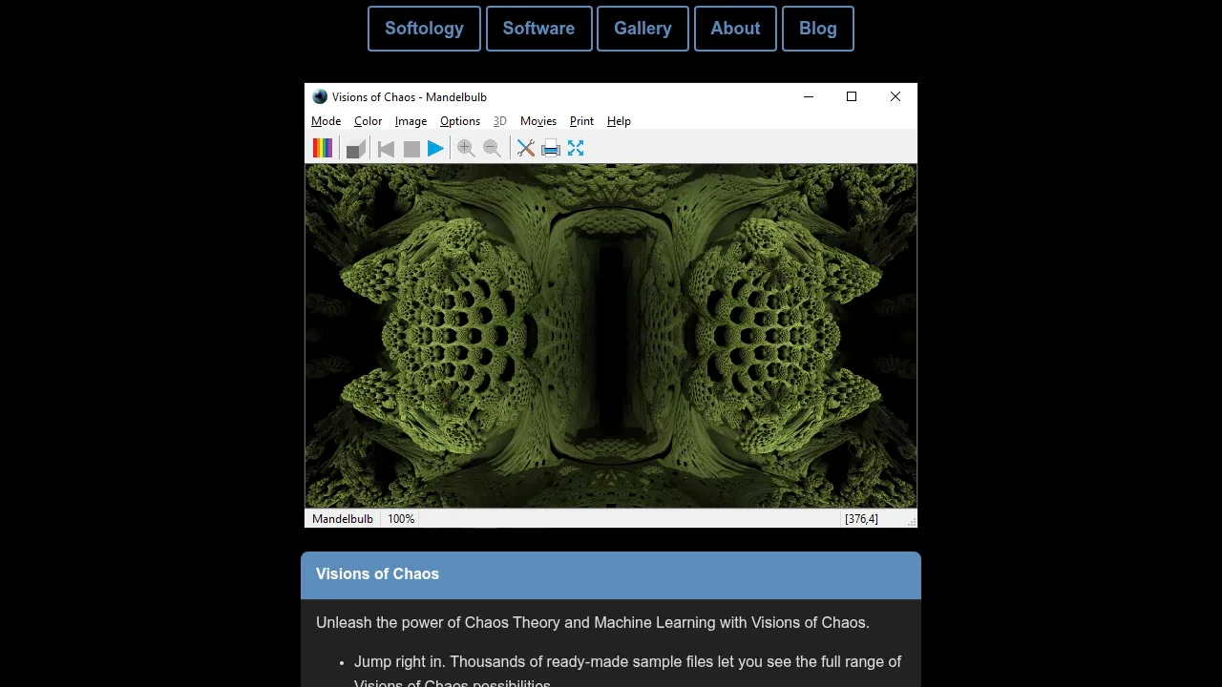Click the gray stop square button
The height and width of the screenshot is (687, 1222).
pyautogui.click(x=411, y=148)
